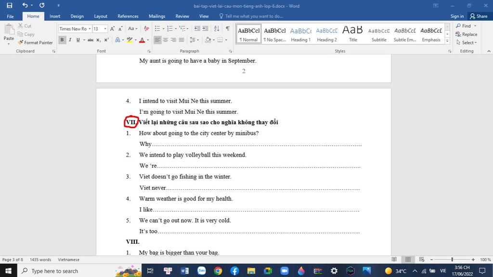
Task: Toggle Print Layout view
Action: [x=408, y=259]
